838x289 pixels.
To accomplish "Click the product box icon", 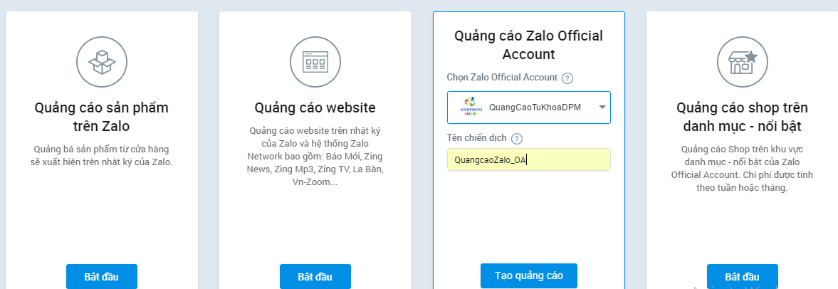I will (x=102, y=62).
